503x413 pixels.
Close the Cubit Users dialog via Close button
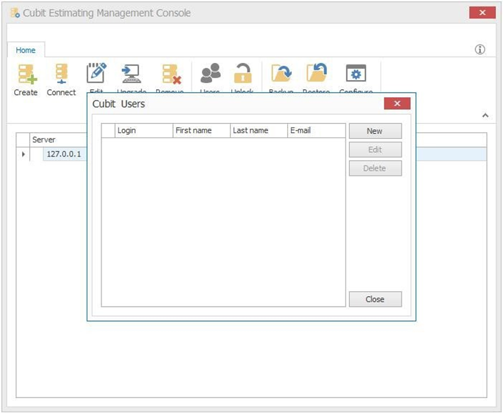(x=375, y=299)
